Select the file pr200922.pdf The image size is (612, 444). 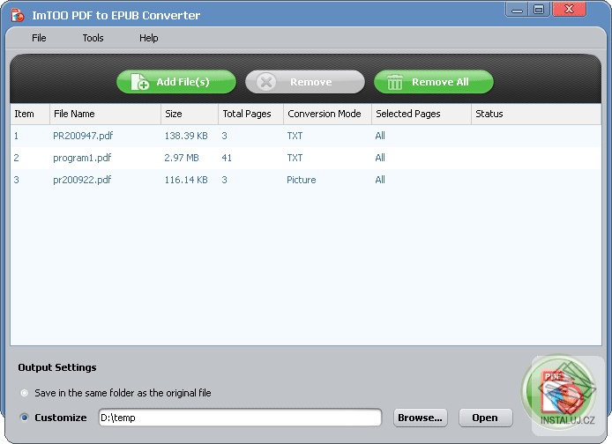point(82,180)
